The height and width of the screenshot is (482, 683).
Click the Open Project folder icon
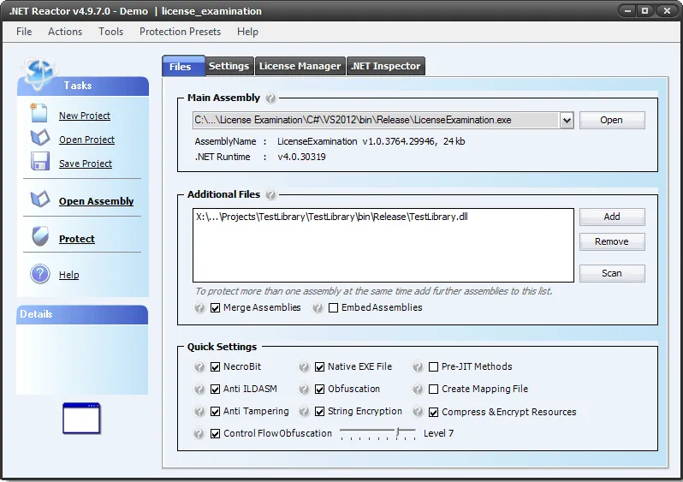pos(40,137)
